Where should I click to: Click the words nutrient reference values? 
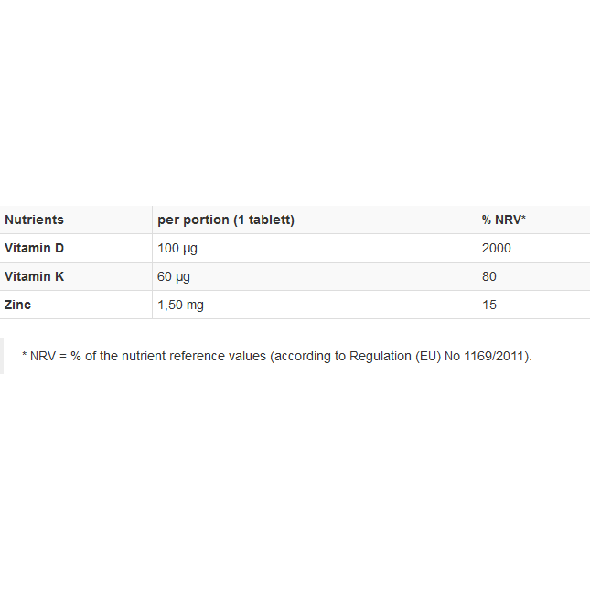(x=194, y=356)
